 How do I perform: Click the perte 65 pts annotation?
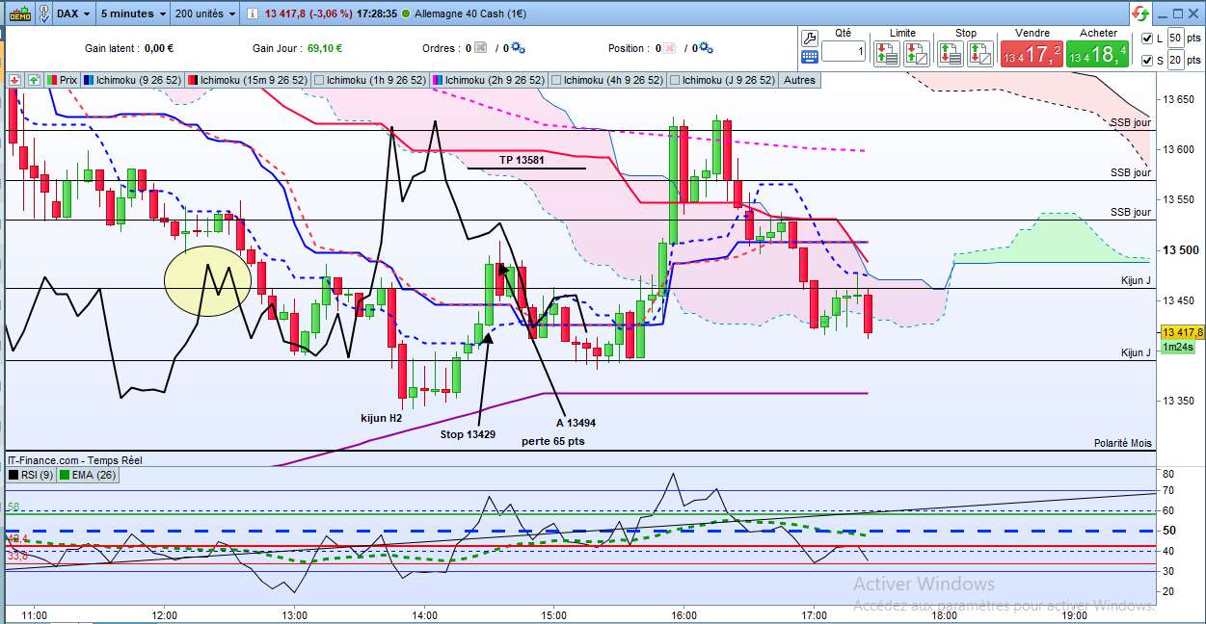pyautogui.click(x=552, y=441)
